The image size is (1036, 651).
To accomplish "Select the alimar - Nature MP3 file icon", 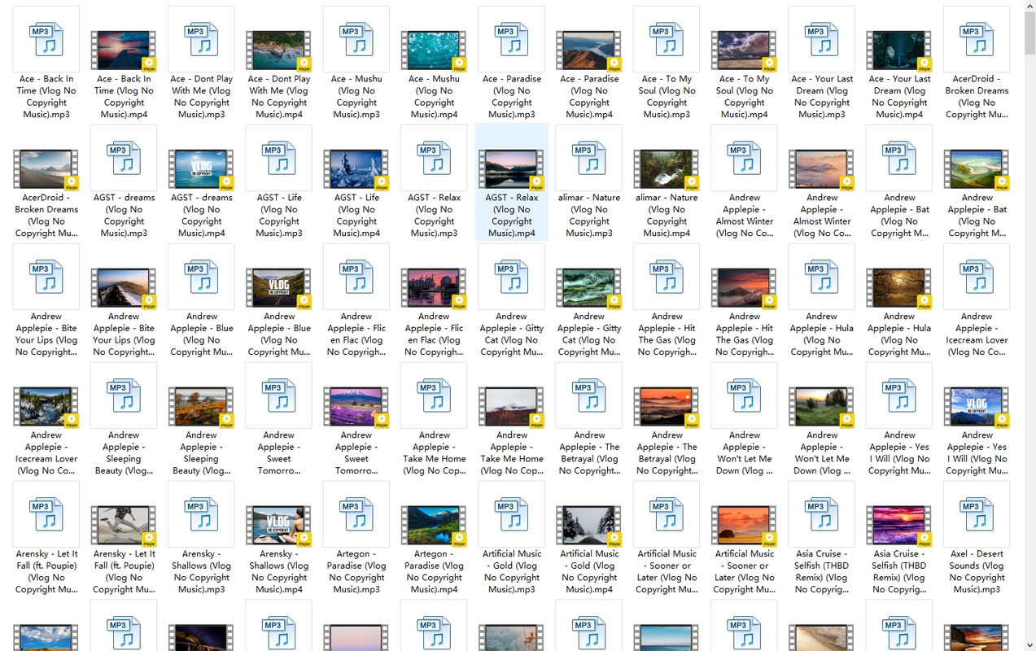I will click(x=589, y=158).
